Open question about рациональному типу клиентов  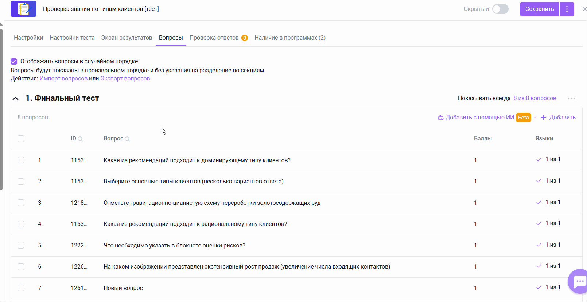pos(195,224)
